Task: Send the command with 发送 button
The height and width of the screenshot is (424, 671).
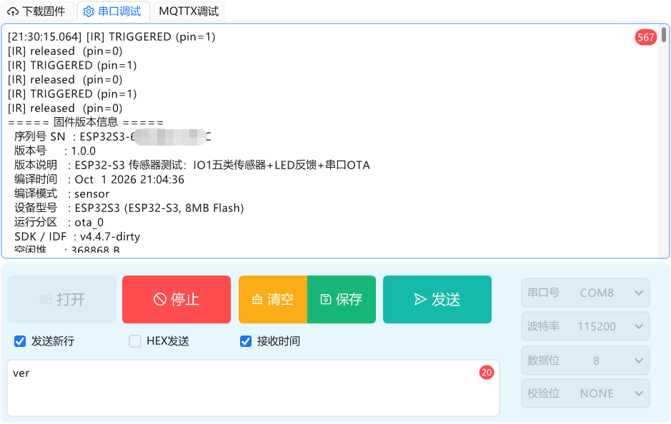Action: tap(437, 299)
